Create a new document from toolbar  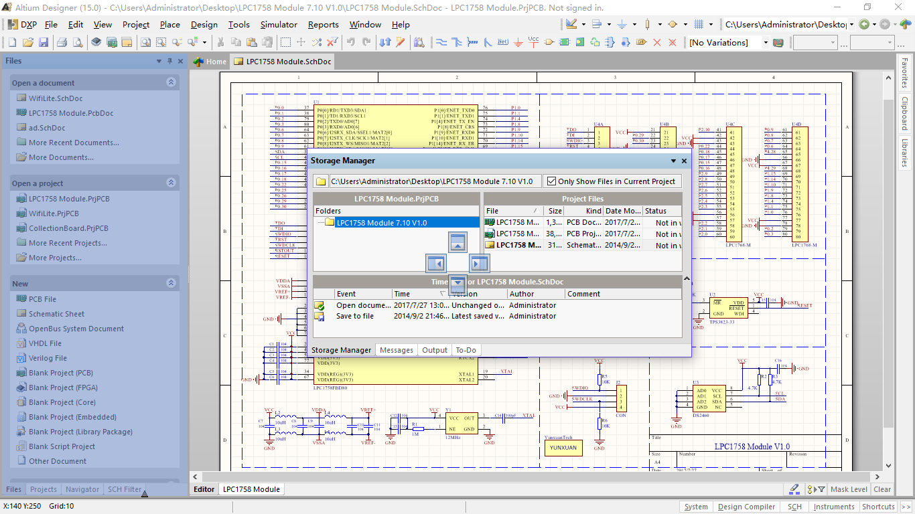tap(12, 42)
